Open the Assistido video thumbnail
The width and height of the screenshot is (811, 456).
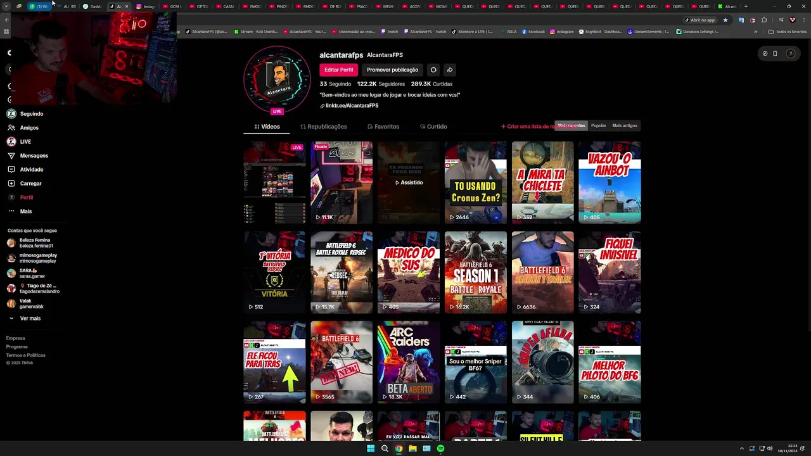pyautogui.click(x=409, y=182)
